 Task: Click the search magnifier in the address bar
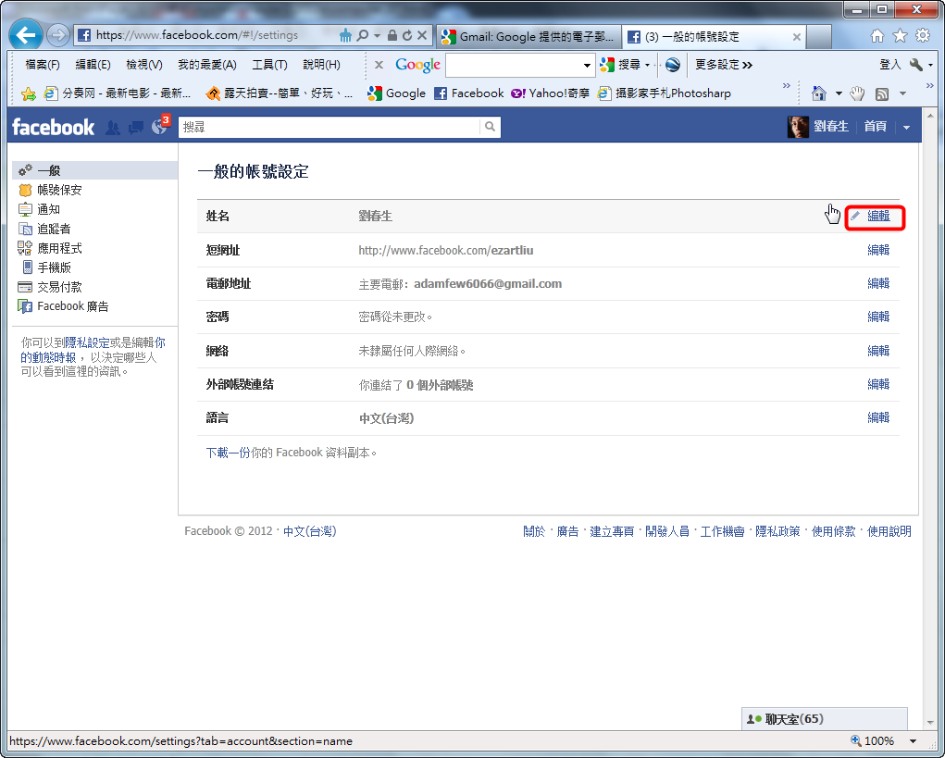362,35
